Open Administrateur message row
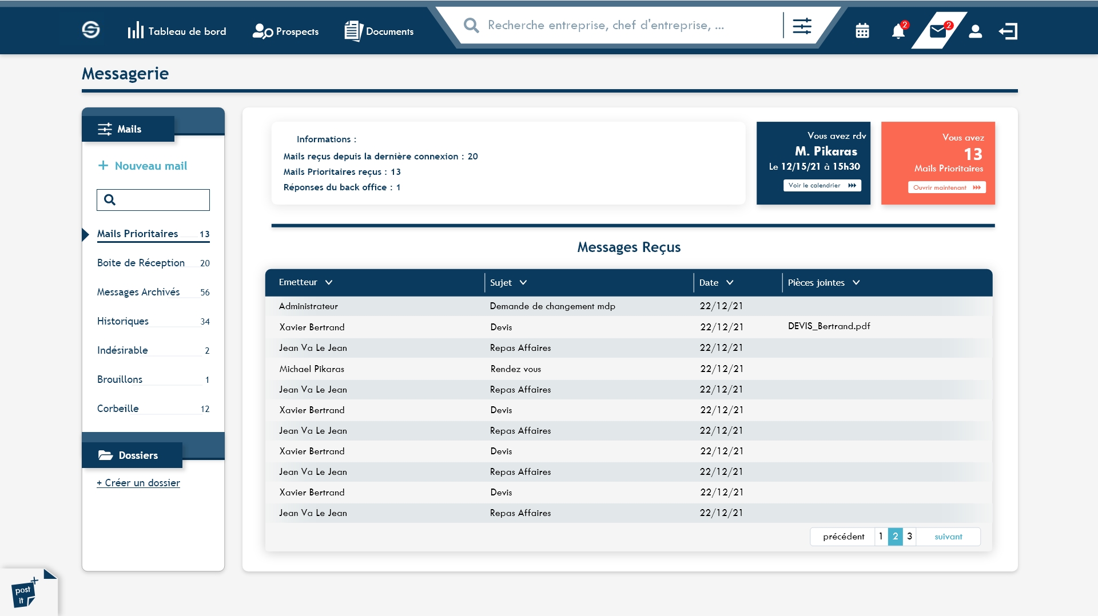Image resolution: width=1098 pixels, height=616 pixels. (628, 306)
